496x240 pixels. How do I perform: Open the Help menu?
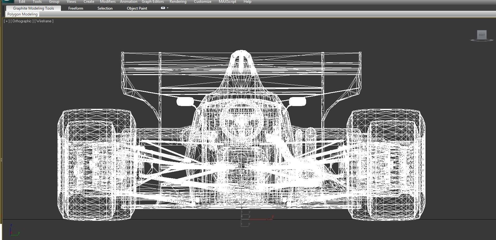(247, 2)
